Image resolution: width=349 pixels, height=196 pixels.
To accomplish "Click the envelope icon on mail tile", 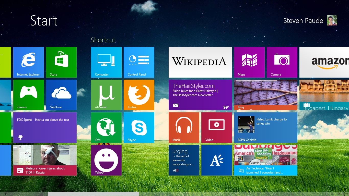I will click(176, 105).
